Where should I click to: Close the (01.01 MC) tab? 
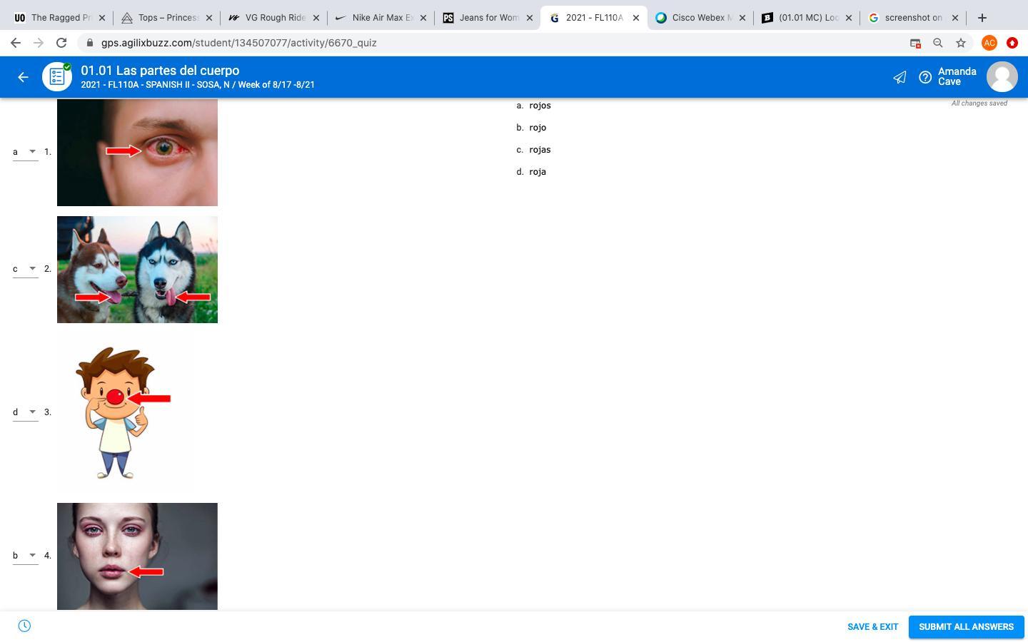(x=849, y=18)
